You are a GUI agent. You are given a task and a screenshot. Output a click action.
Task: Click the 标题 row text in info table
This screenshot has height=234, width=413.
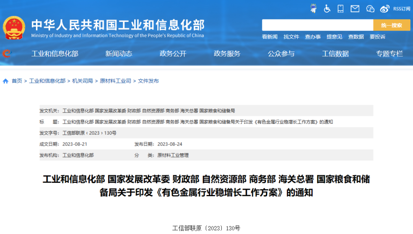pyautogui.click(x=198, y=122)
